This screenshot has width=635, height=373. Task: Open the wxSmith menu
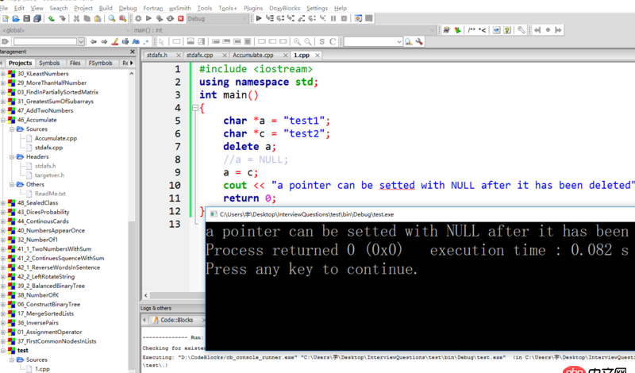179,8
